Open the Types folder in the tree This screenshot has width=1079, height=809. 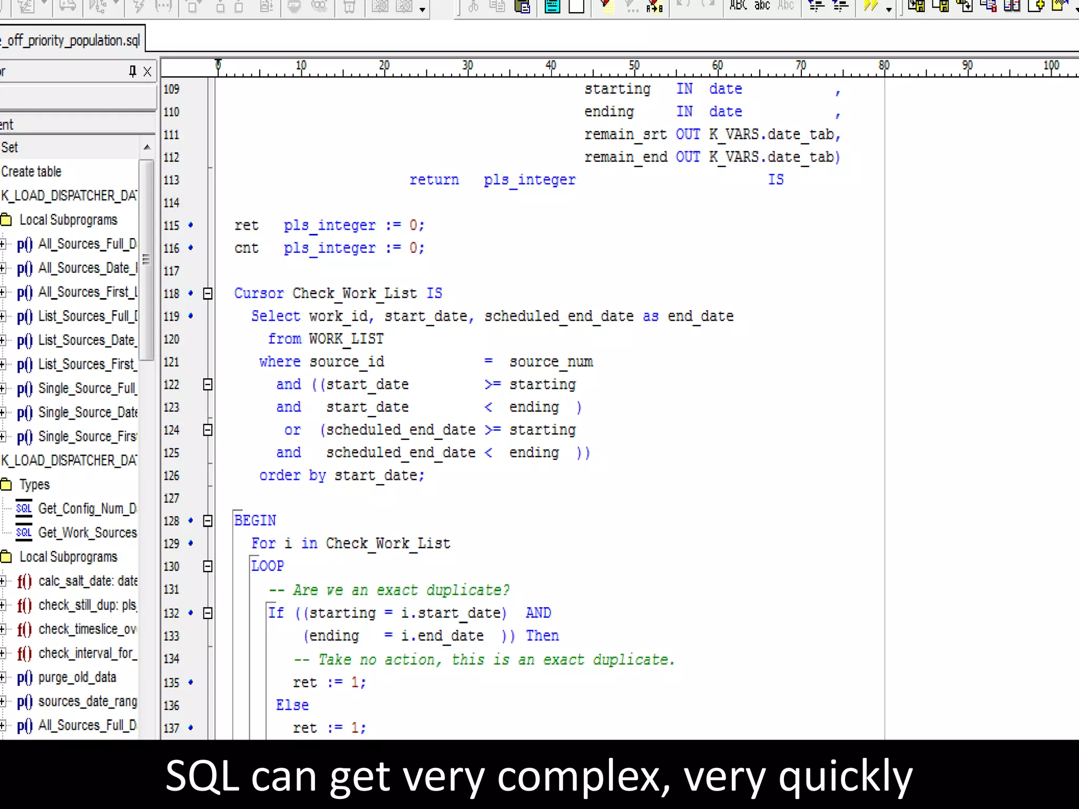click(x=25, y=485)
